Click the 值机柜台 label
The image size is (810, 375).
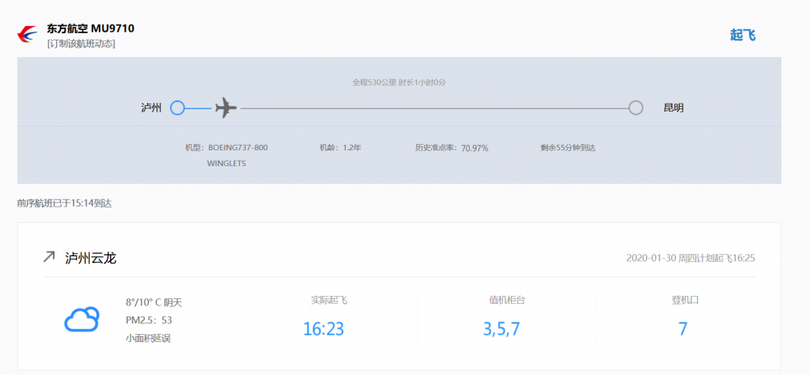coord(507,300)
